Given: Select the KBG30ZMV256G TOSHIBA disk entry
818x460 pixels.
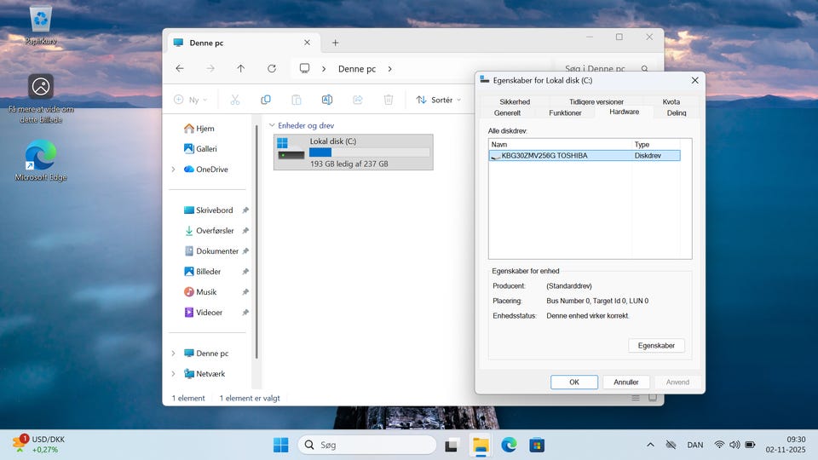Looking at the screenshot, I should [544, 156].
